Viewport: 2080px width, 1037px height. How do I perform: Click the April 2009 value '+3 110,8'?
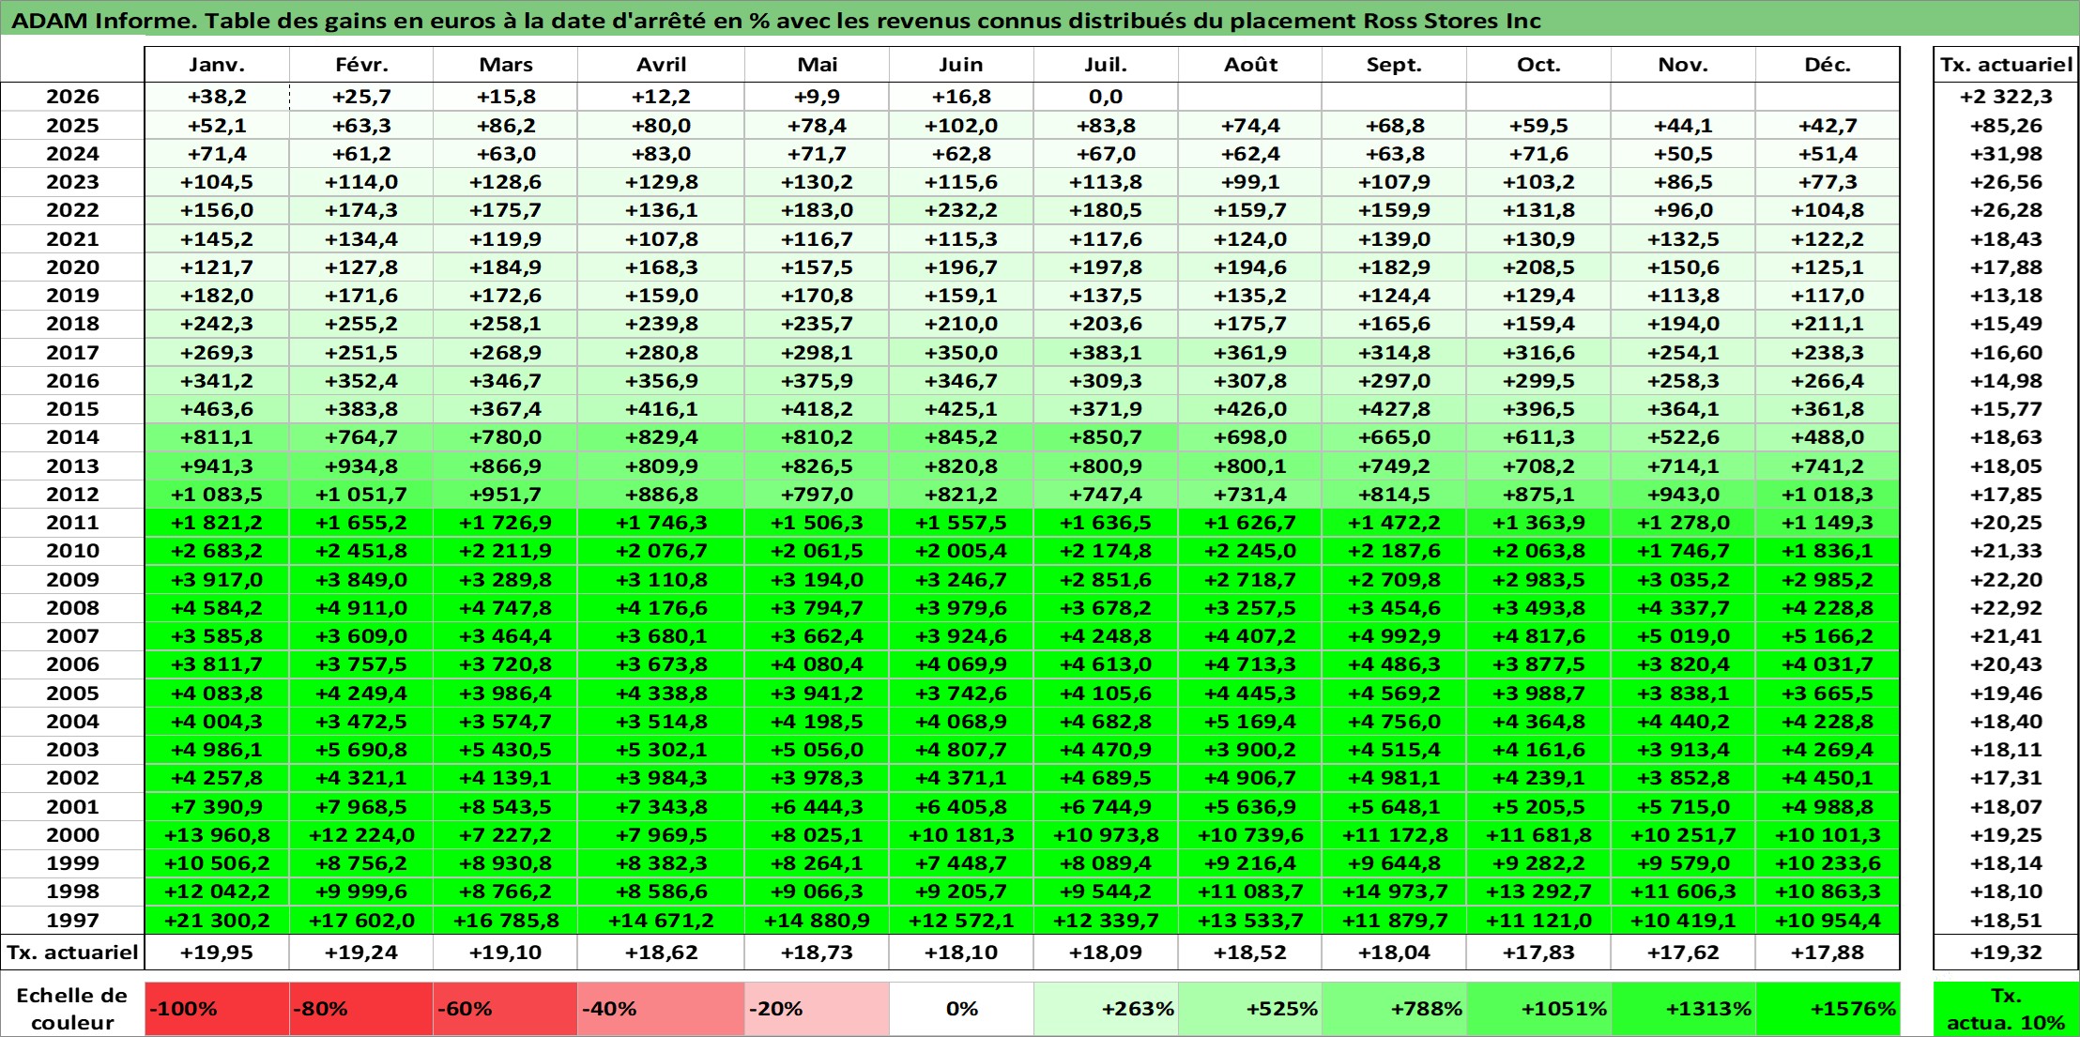(x=661, y=580)
